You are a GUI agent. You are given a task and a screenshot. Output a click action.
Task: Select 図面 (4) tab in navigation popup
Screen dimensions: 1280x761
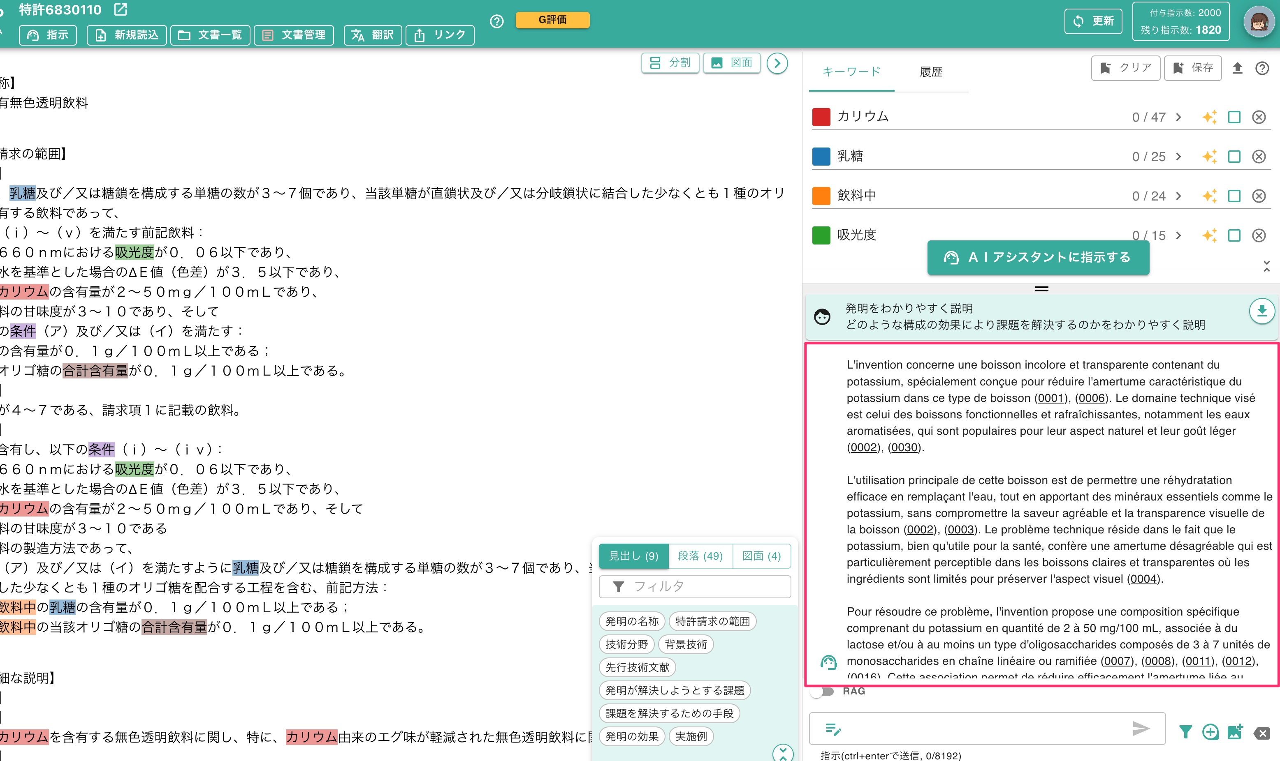tap(762, 556)
